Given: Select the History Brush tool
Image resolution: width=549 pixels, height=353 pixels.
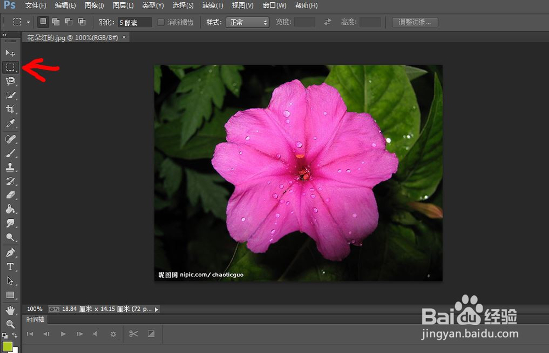Looking at the screenshot, I should coord(10,181).
